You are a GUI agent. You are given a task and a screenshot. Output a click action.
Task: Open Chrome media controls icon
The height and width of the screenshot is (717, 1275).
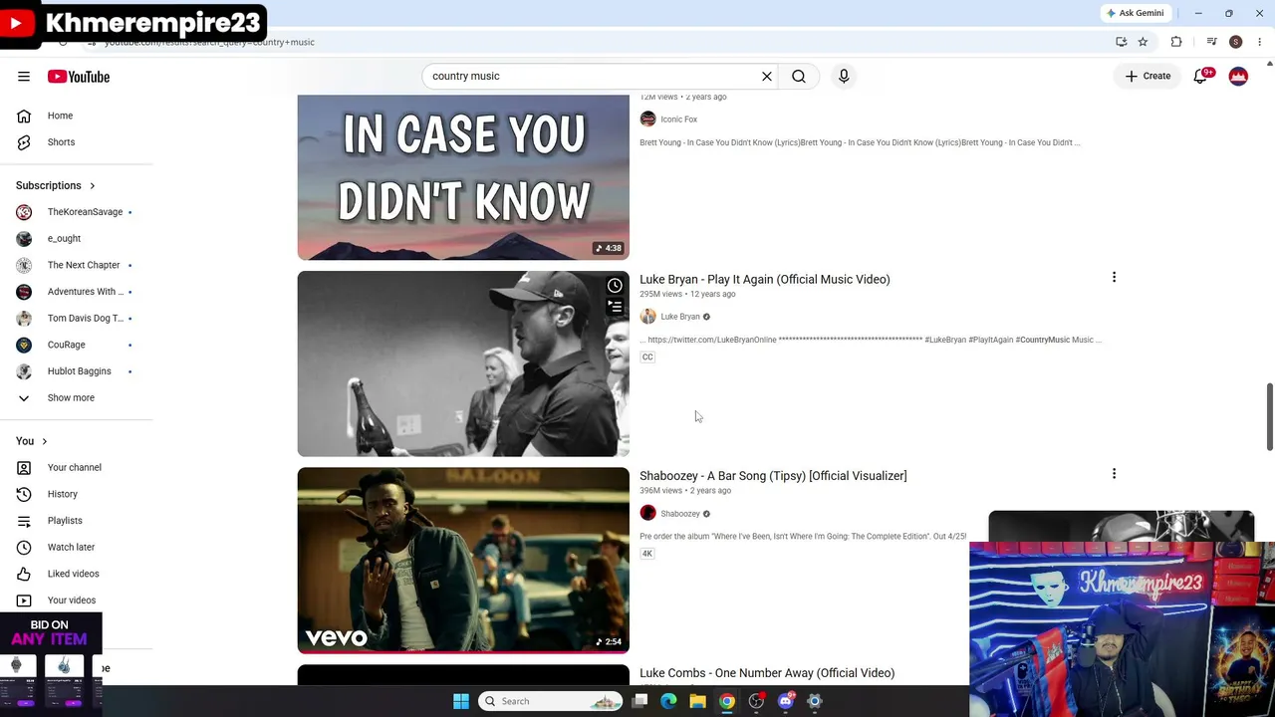pyautogui.click(x=1211, y=42)
